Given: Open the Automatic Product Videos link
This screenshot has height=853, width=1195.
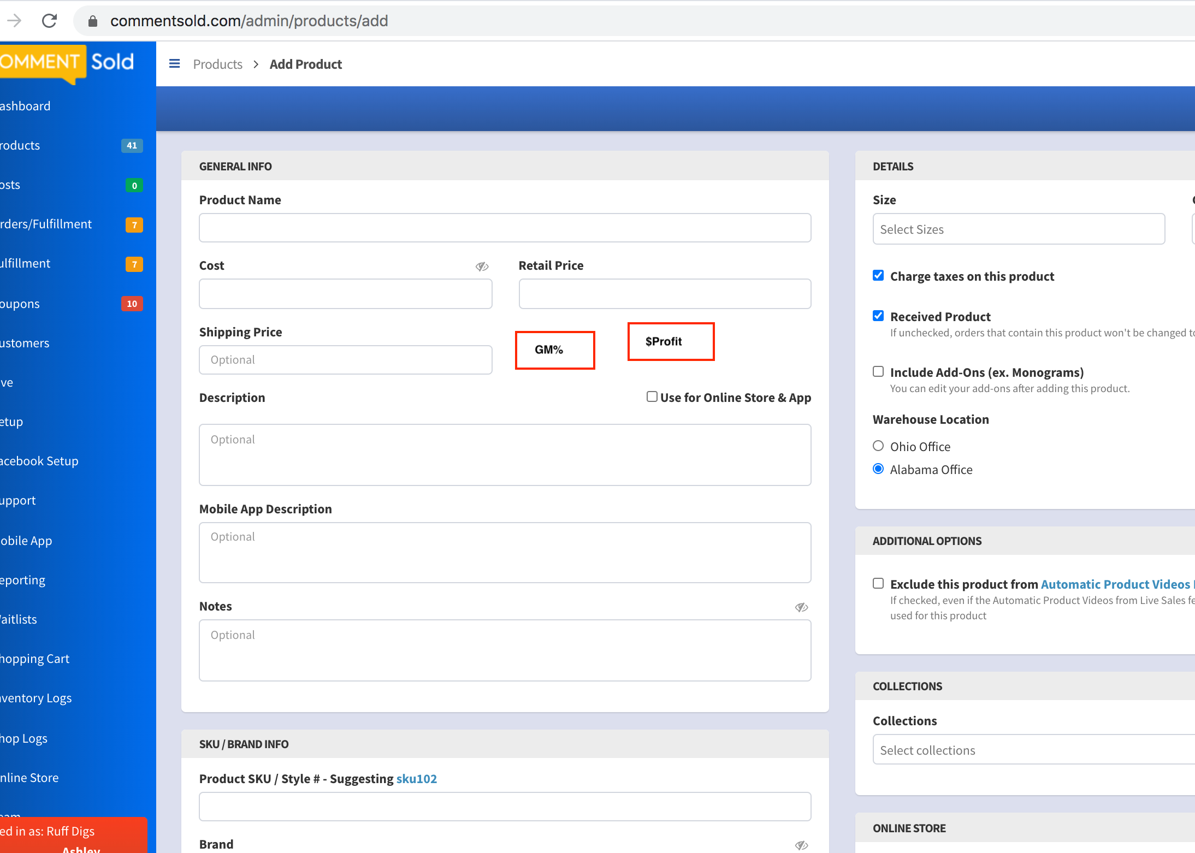Looking at the screenshot, I should [x=1115, y=584].
